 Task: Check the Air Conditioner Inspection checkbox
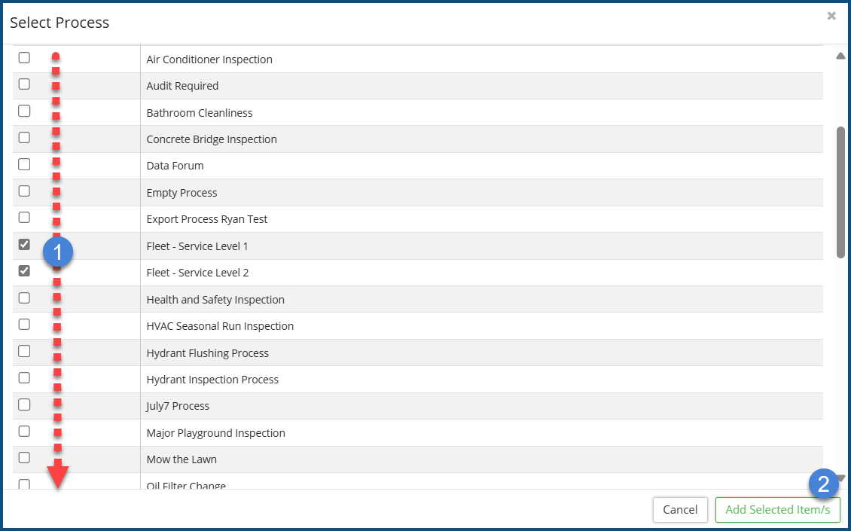(x=24, y=58)
